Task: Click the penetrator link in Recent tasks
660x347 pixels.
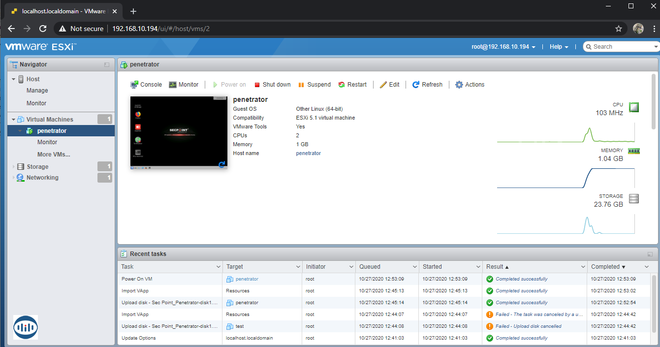Action: coord(247,279)
